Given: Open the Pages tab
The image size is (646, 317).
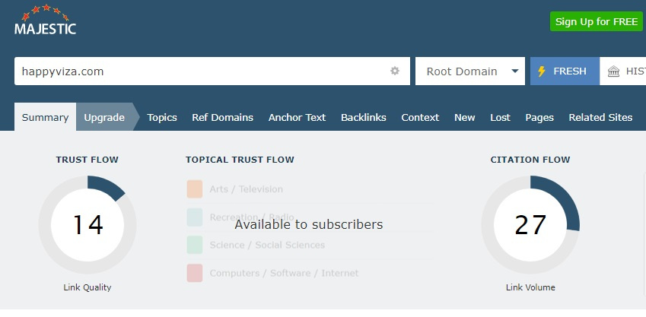Looking at the screenshot, I should (x=539, y=117).
